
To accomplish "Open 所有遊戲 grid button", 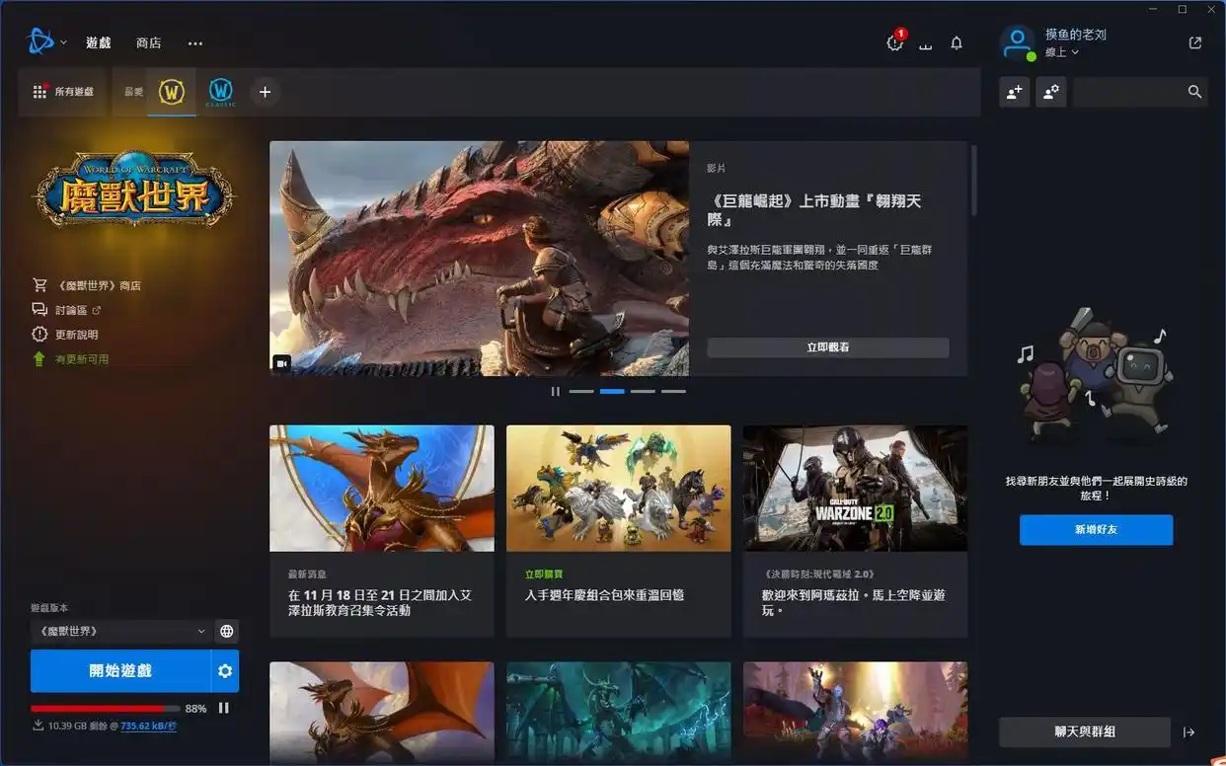I will pyautogui.click(x=63, y=92).
